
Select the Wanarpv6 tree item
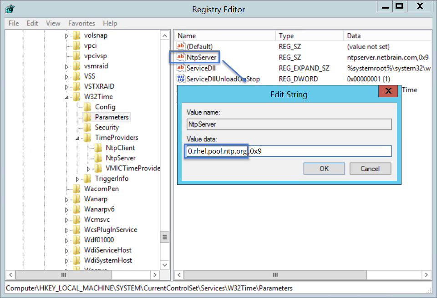99,209
